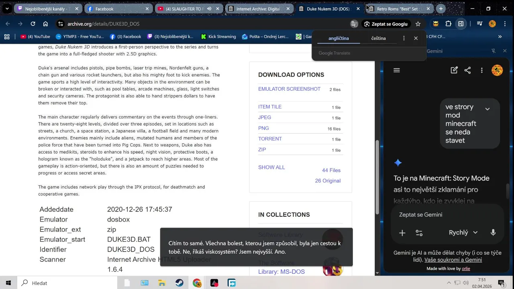Screen dimensions: 514x289
Task: Open ITEM TILE download option
Action: (x=270, y=107)
